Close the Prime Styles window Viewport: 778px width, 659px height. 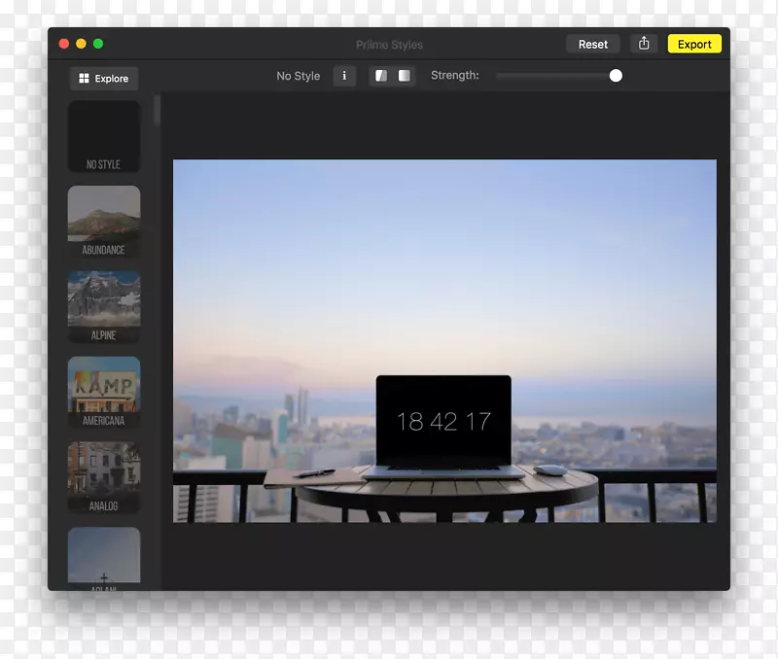point(64,44)
